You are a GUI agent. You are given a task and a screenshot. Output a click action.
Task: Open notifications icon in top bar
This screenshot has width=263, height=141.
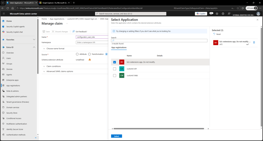211,14
